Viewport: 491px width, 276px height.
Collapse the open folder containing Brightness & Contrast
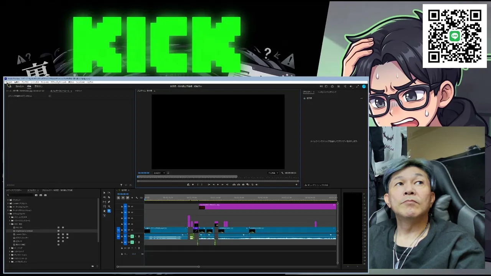pos(10,224)
